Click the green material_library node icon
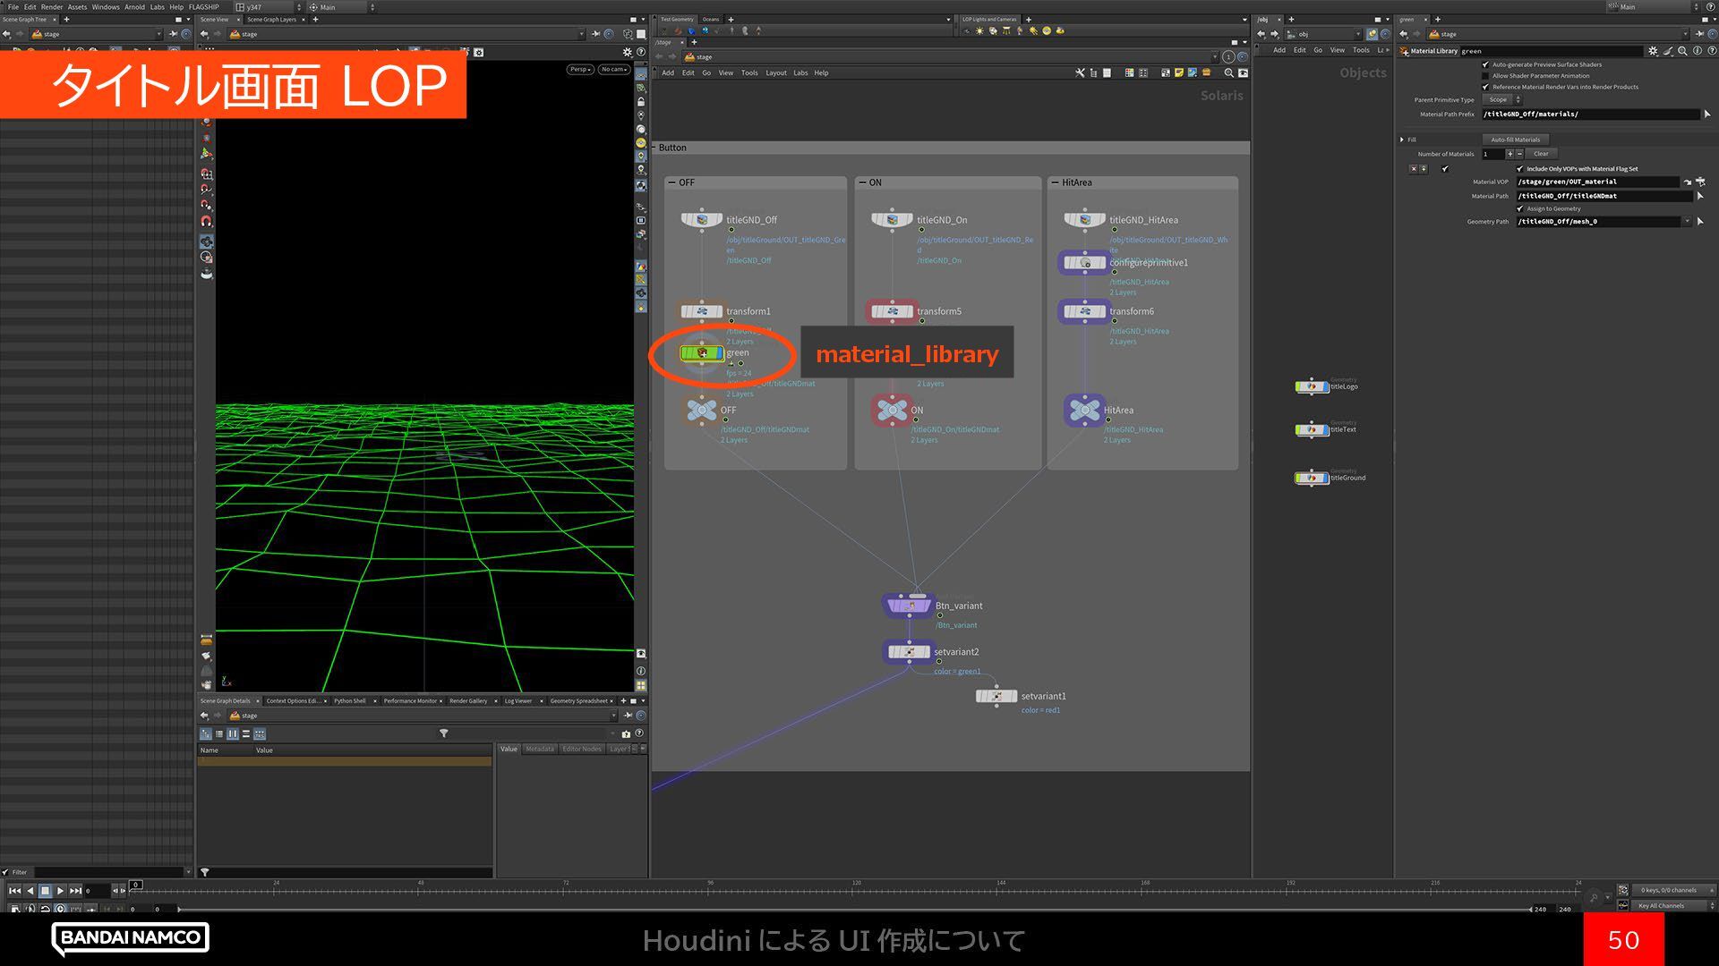Viewport: 1719px width, 966px height. [702, 353]
